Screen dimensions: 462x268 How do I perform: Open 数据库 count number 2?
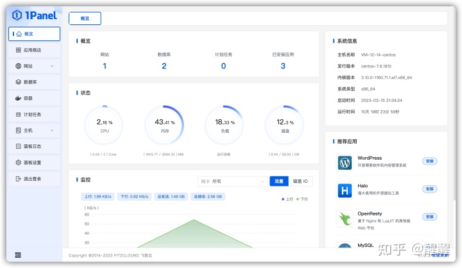pos(164,66)
